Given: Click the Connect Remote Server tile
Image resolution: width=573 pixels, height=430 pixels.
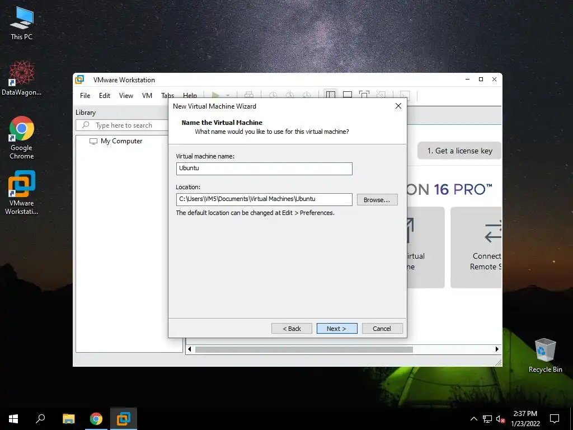Looking at the screenshot, I should click(476, 247).
